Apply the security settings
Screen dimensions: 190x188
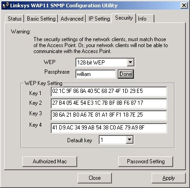pyautogui.click(x=169, y=178)
